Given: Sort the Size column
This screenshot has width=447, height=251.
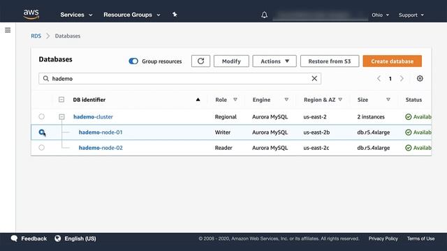Looking at the screenshot, I should (x=388, y=100).
